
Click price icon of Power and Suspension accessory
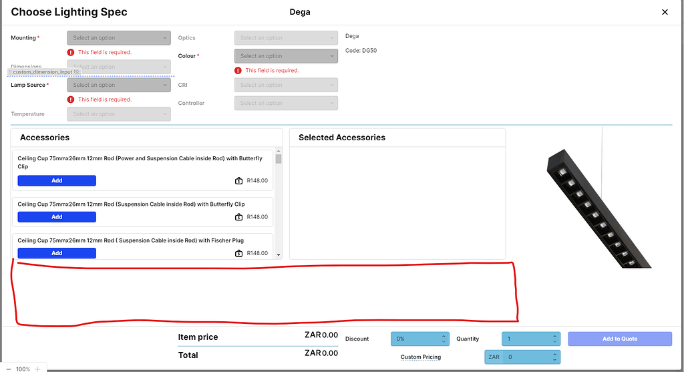tap(238, 180)
